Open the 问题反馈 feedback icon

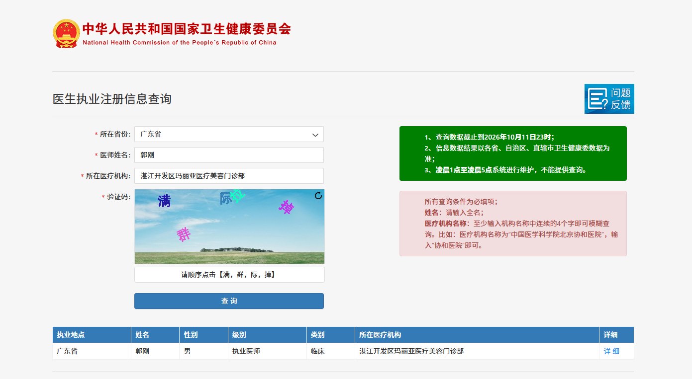coord(609,99)
